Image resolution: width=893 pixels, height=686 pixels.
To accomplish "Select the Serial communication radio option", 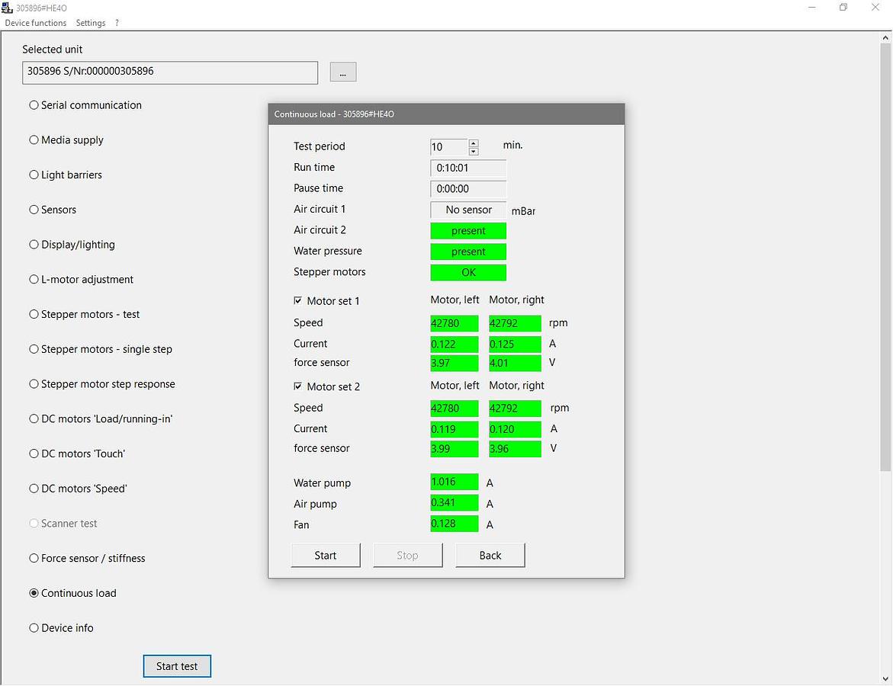I will tap(34, 105).
